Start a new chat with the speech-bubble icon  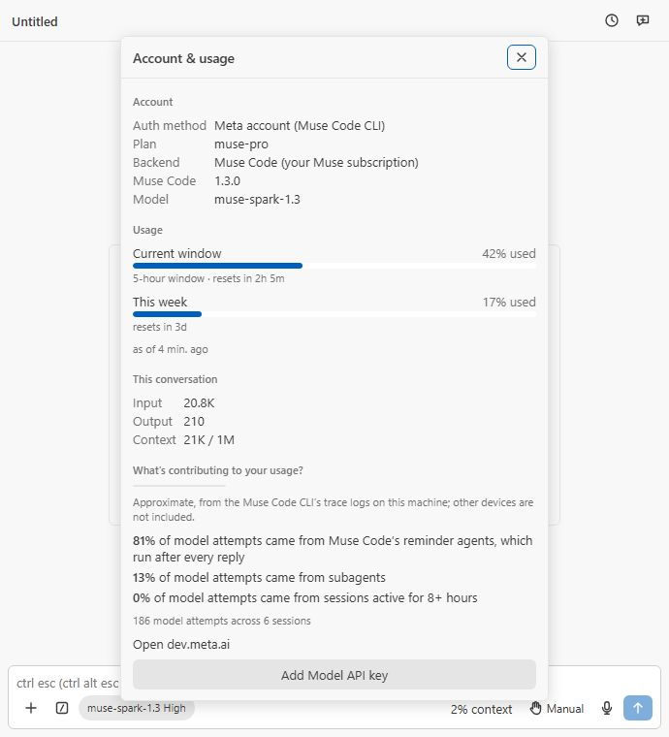pos(642,20)
